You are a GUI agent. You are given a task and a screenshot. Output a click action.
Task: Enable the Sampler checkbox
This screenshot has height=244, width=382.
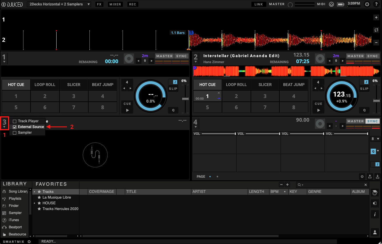coord(15,133)
